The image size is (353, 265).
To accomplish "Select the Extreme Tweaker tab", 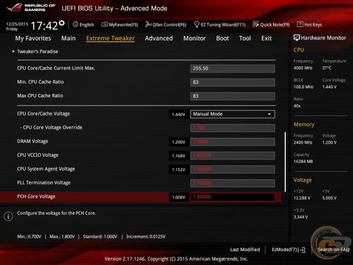I will [110, 38].
